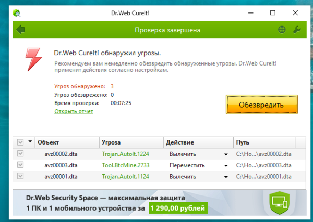Click the Угроз обнаружено count 3
This screenshot has width=313, height=222.
(112, 86)
